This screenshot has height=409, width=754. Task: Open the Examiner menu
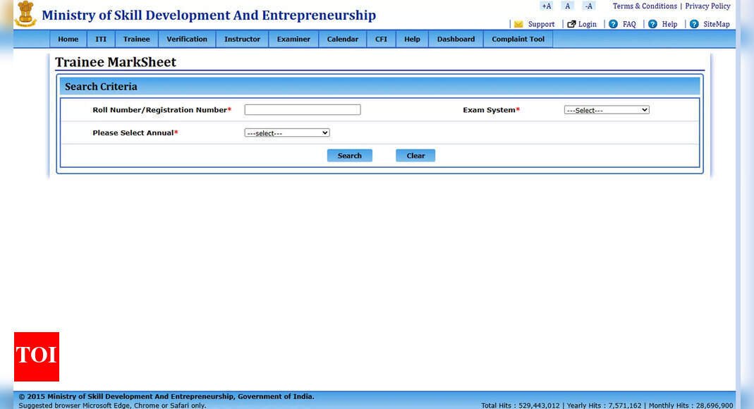click(294, 39)
